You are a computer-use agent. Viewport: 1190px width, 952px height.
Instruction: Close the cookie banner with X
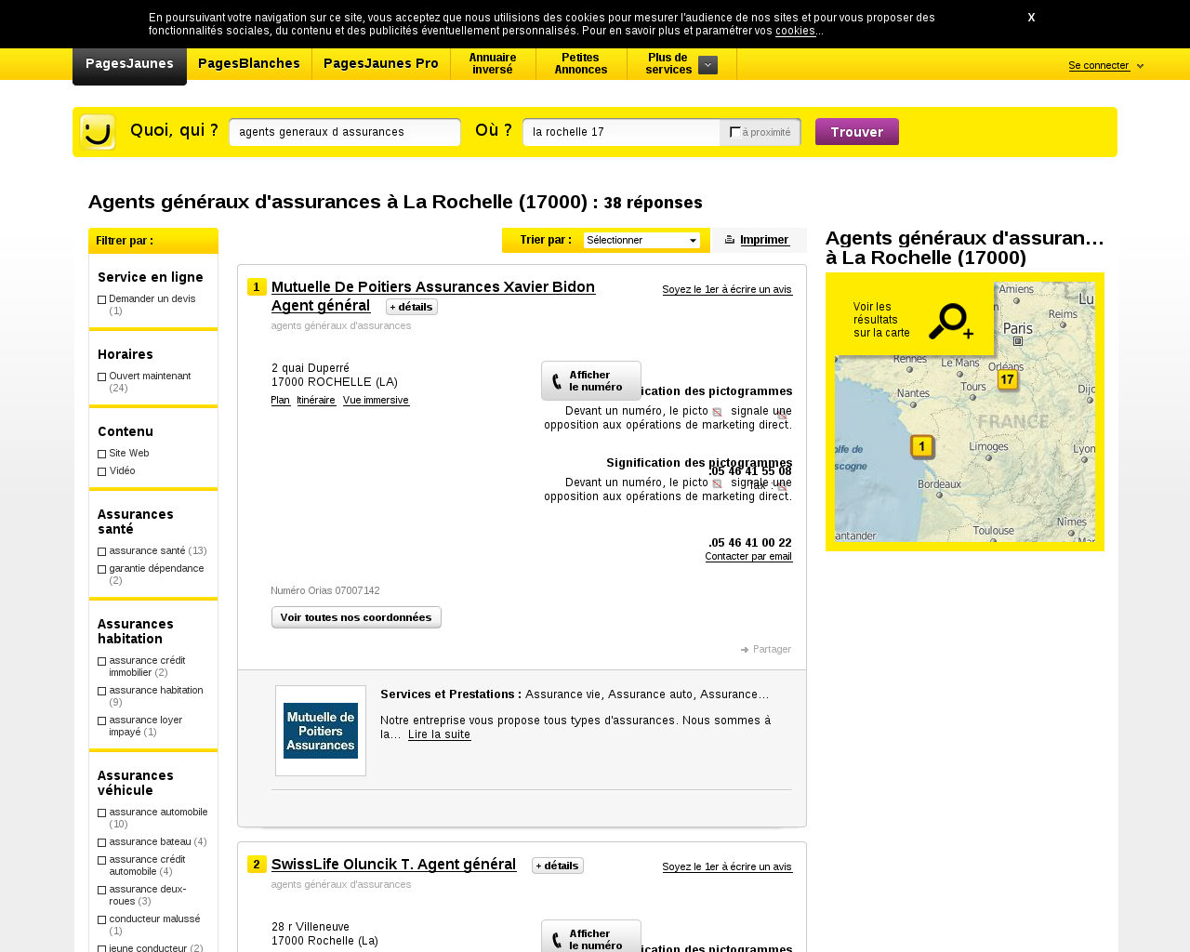tap(1031, 18)
